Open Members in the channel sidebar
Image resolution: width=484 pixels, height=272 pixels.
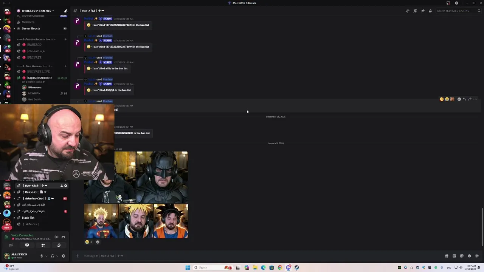28,22
